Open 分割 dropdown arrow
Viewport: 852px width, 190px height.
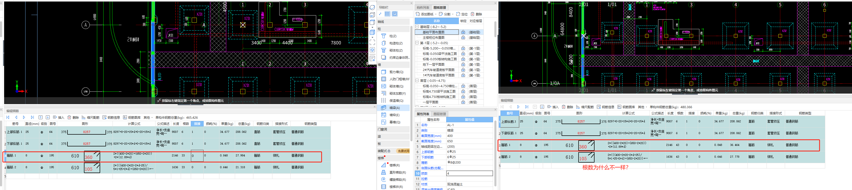[x=453, y=14]
